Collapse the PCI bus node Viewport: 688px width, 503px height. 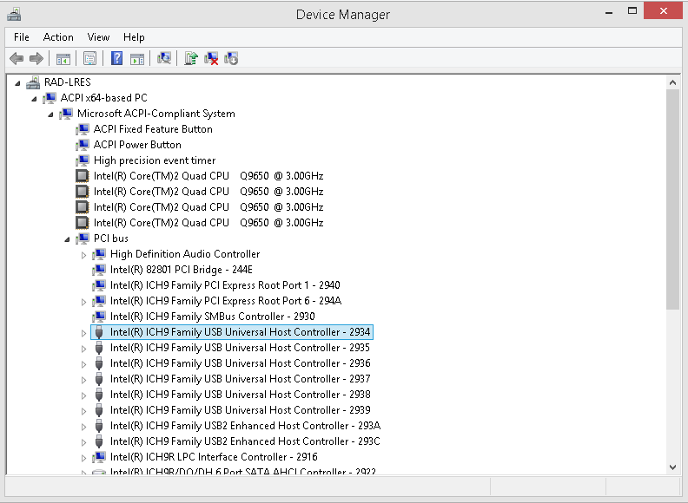(x=68, y=238)
